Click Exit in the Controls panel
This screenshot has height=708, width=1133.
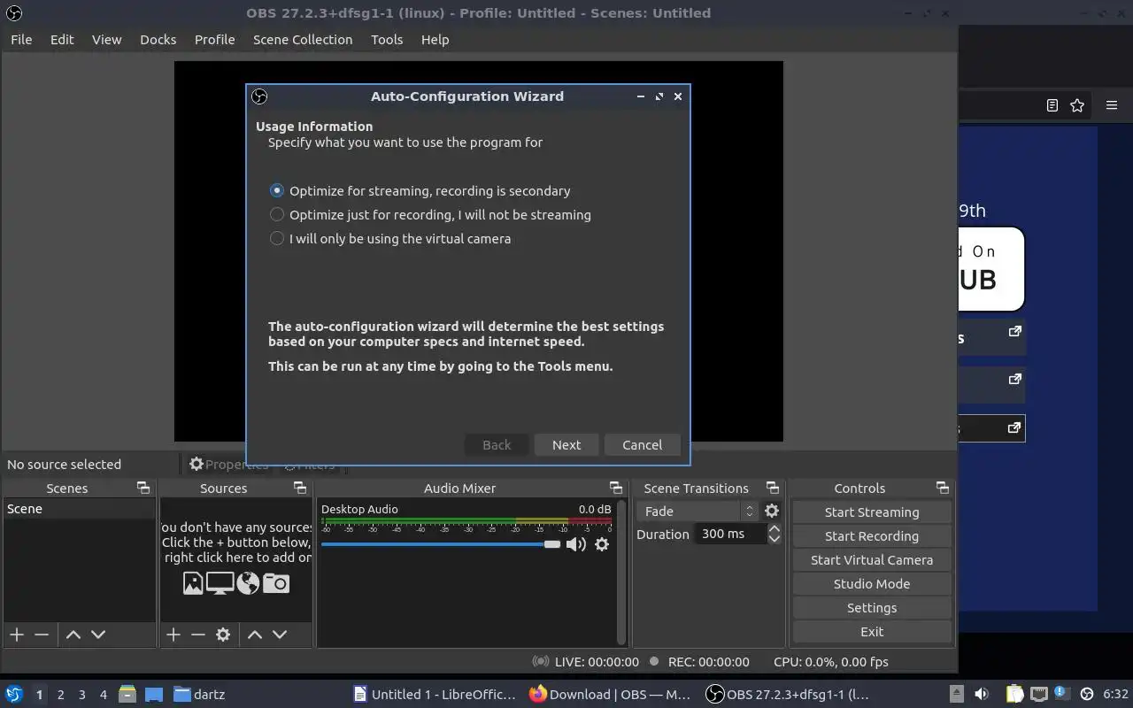pos(872,631)
